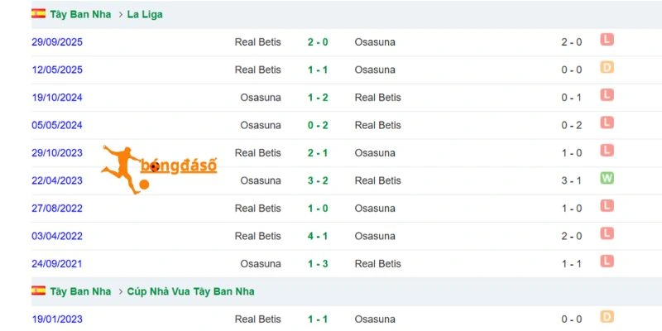Click the green W badge for 22/04/2023
This screenshot has width=662, height=331.
click(607, 178)
